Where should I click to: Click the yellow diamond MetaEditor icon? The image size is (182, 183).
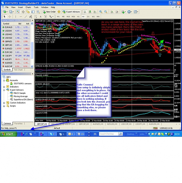click(59, 12)
